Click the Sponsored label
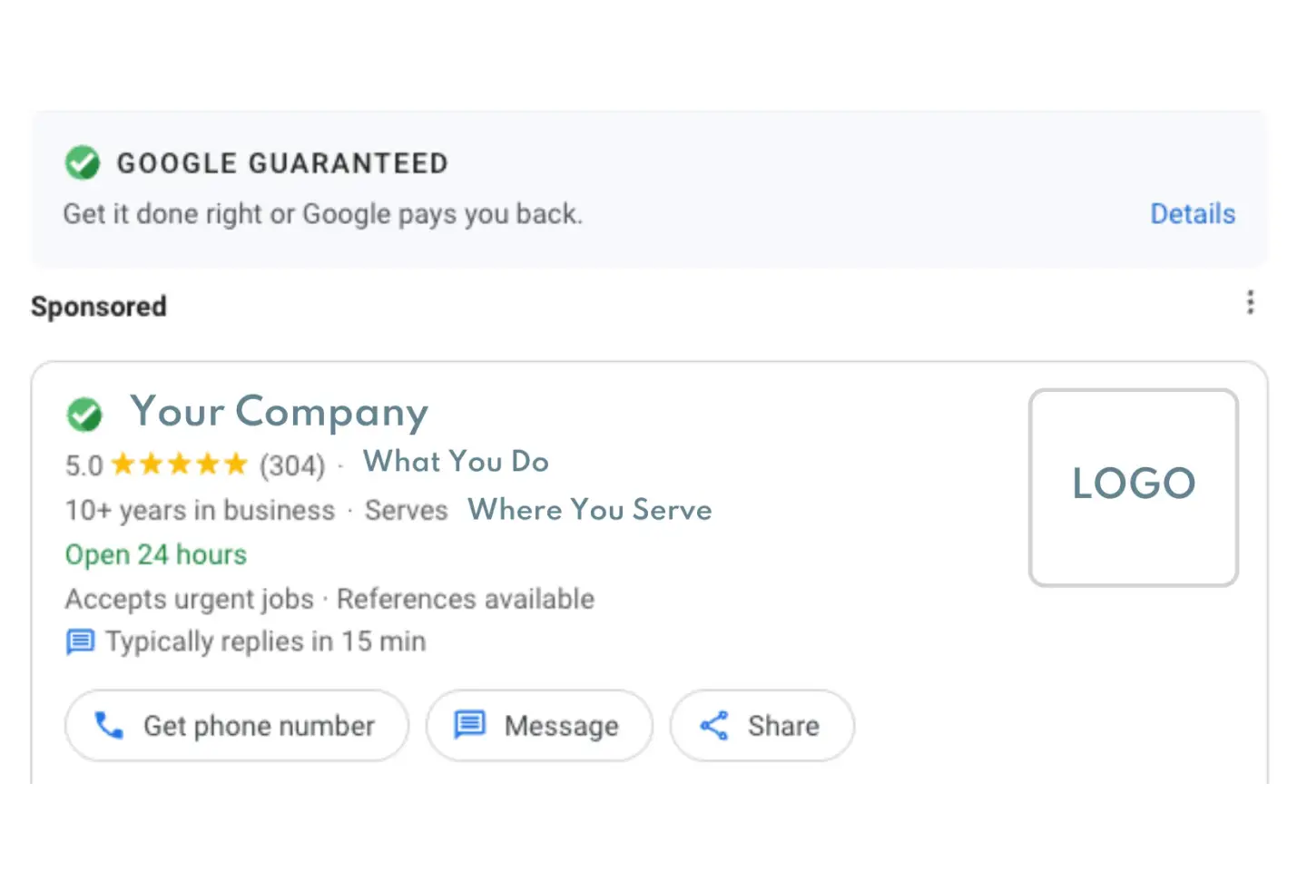 click(99, 307)
